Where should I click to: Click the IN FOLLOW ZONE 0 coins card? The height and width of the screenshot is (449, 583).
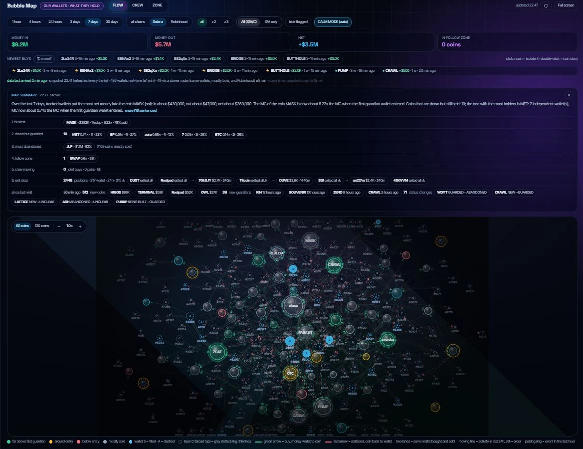(x=507, y=42)
